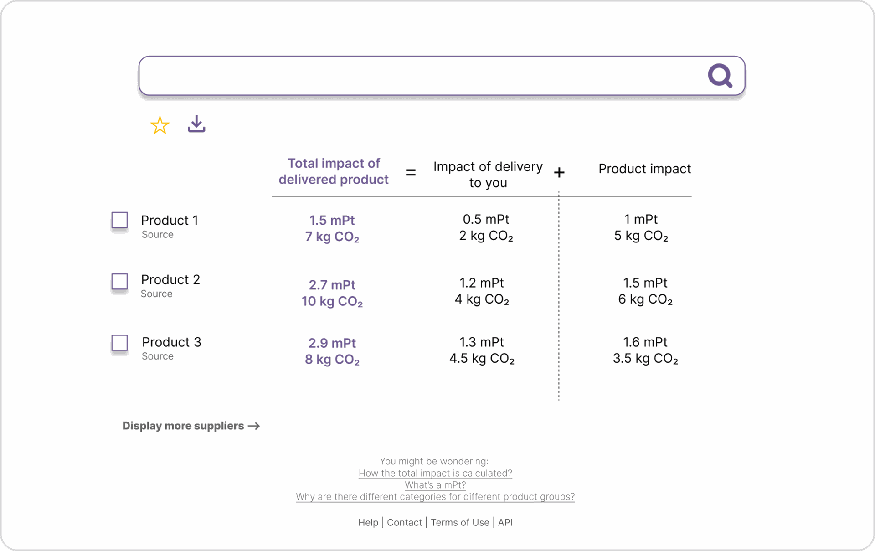Expand the list with Display more suppliers
Image resolution: width=875 pixels, height=551 pixels.
point(183,426)
